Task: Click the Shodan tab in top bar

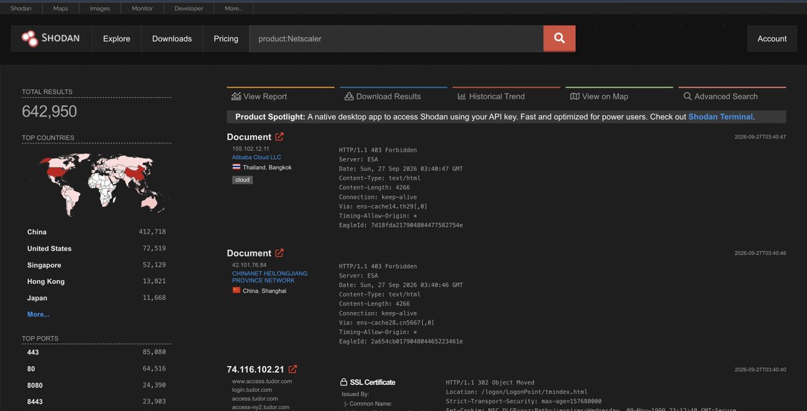Action: pyautogui.click(x=21, y=8)
